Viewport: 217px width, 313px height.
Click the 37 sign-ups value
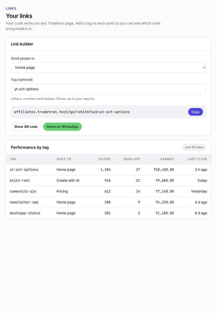pos(138,169)
